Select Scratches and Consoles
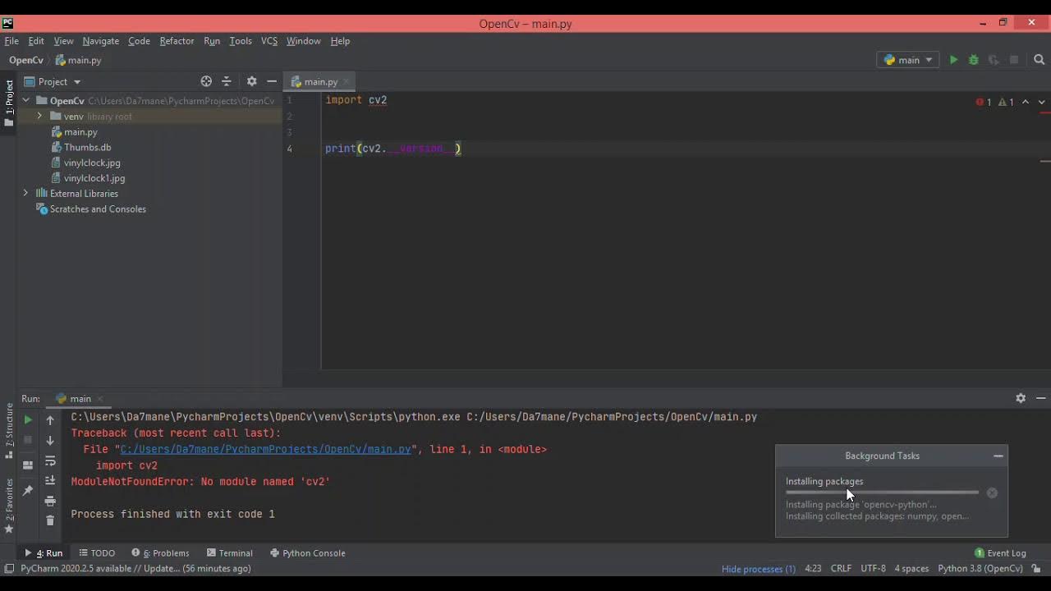The height and width of the screenshot is (591, 1051). coord(98,208)
